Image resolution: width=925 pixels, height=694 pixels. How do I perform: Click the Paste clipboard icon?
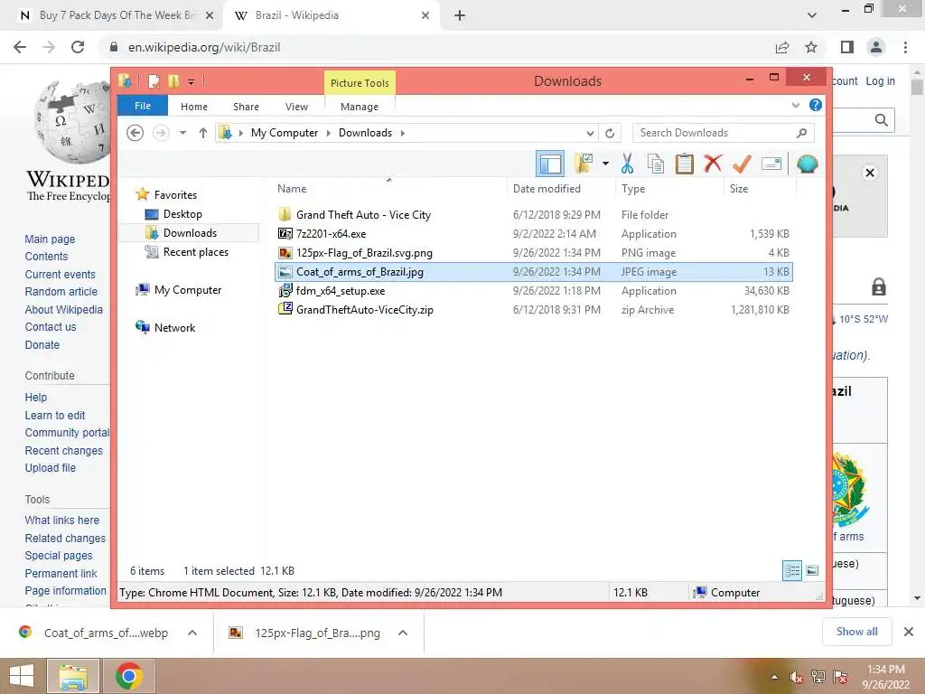(x=685, y=164)
